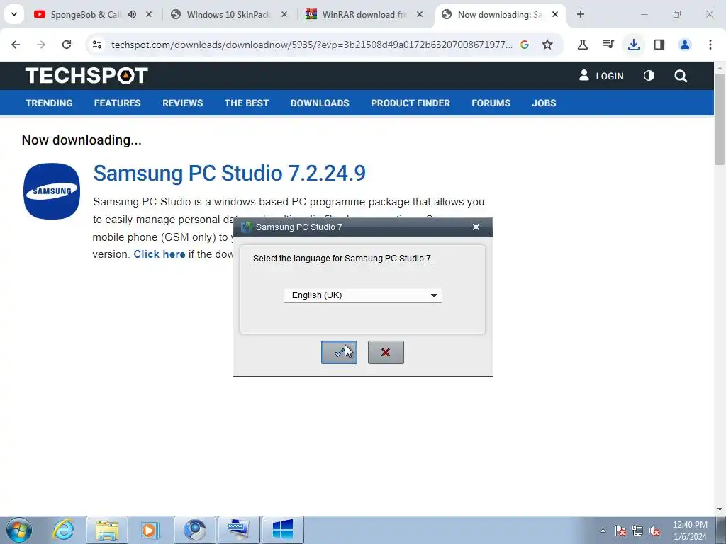Toggle dark mode contrast icon
The width and height of the screenshot is (726, 544).
[649, 75]
